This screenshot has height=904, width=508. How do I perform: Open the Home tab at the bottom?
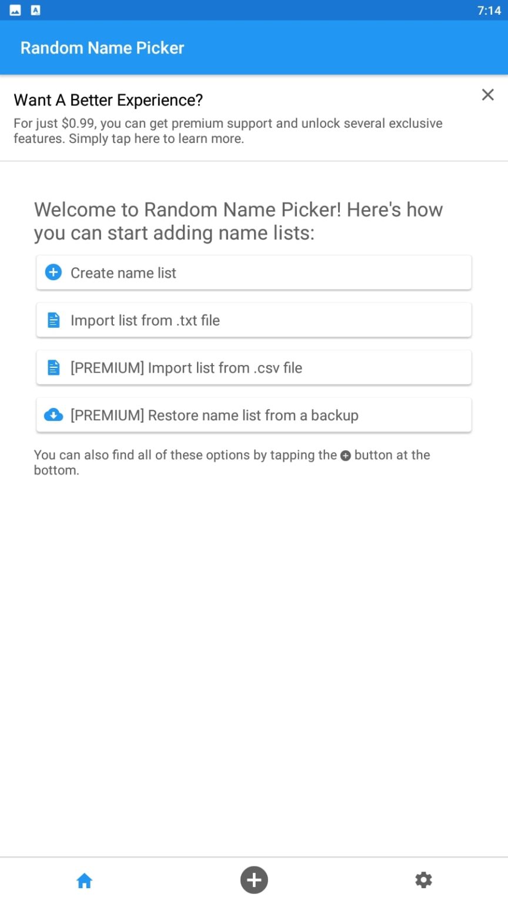tap(84, 880)
